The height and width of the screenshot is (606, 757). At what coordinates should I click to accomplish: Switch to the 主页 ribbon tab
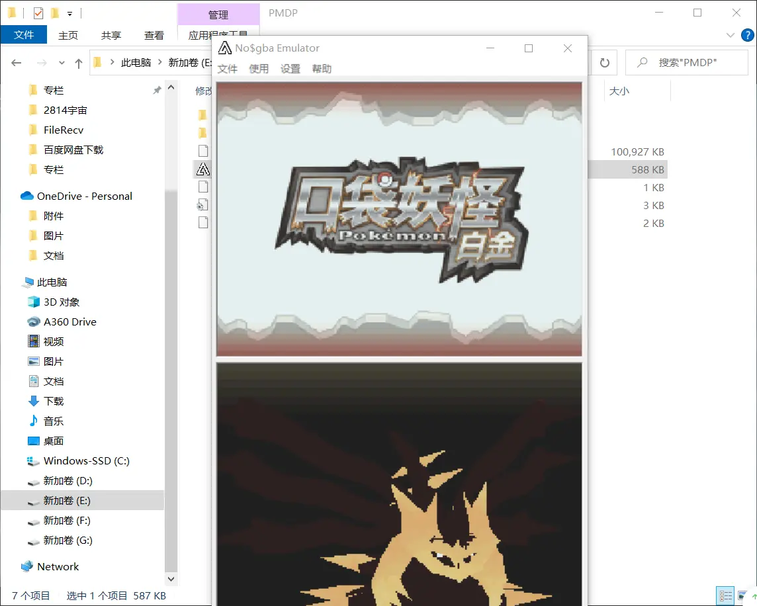coord(68,35)
